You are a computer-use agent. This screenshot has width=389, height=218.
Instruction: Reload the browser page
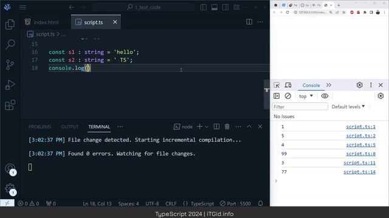pyautogui.click(x=287, y=12)
